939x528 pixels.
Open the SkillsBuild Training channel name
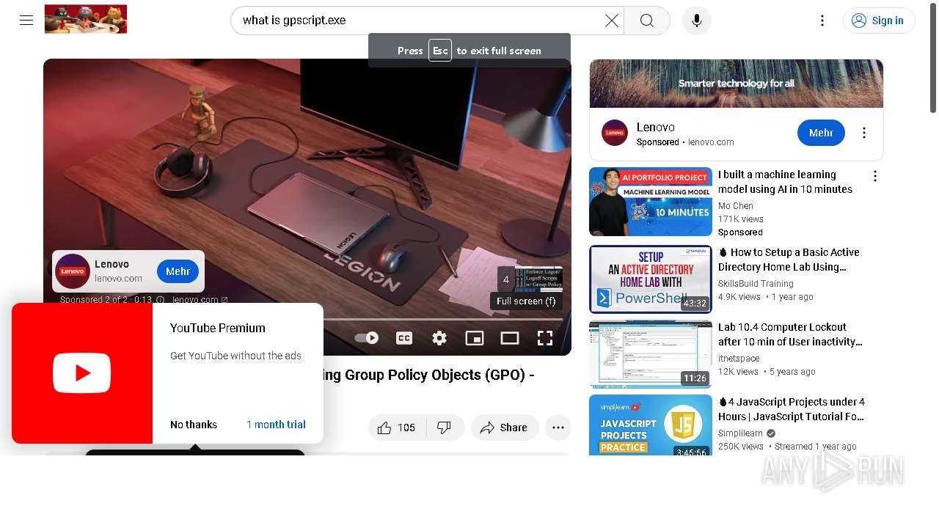pos(756,284)
